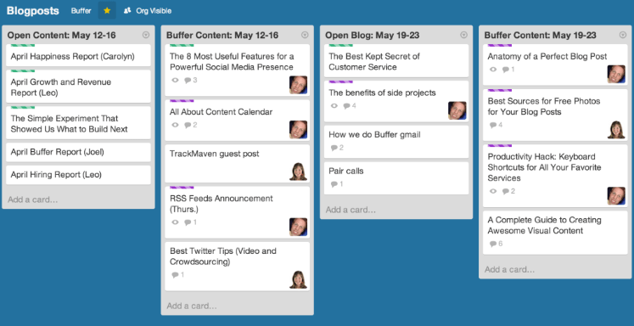Click member avatar on Anatomy of a Perfect Blog Post
Image resolution: width=634 pixels, height=326 pixels.
point(616,75)
